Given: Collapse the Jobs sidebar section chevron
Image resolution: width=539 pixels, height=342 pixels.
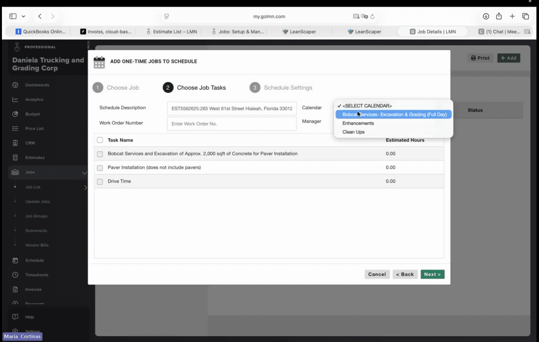Looking at the screenshot, I should [84, 173].
